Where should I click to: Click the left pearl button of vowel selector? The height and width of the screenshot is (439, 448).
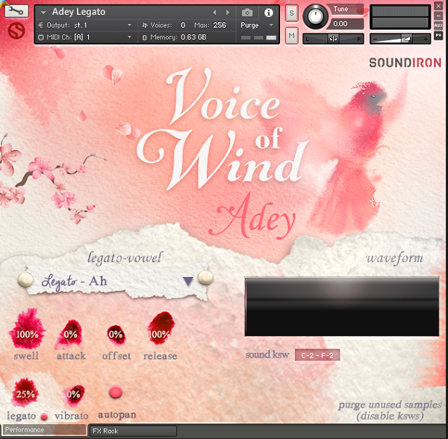[x=25, y=279]
